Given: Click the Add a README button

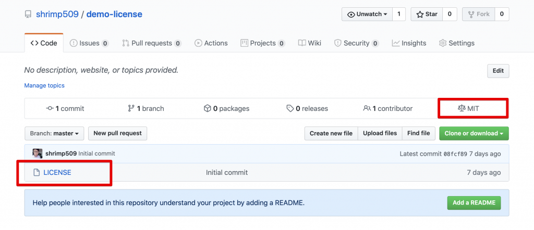Looking at the screenshot, I should (x=474, y=202).
